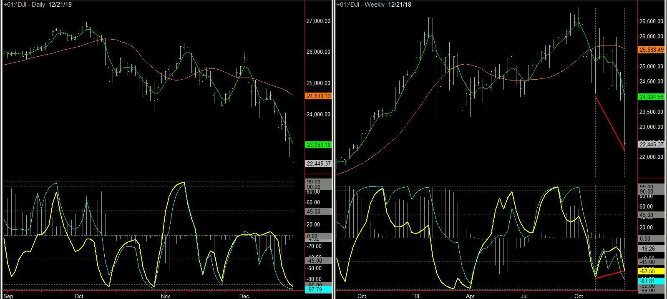Click 60.00 on the Daily oscillator axis
This screenshot has width=667, height=299.
(313, 203)
